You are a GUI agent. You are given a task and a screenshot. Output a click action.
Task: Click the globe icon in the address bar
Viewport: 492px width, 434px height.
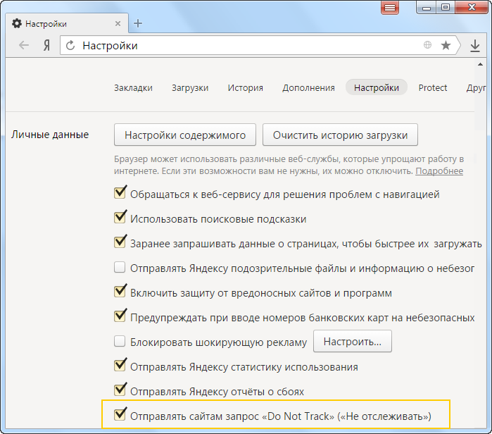427,45
